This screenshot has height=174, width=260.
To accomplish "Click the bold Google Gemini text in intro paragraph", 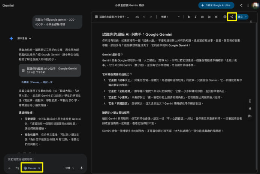I will [x=178, y=45].
